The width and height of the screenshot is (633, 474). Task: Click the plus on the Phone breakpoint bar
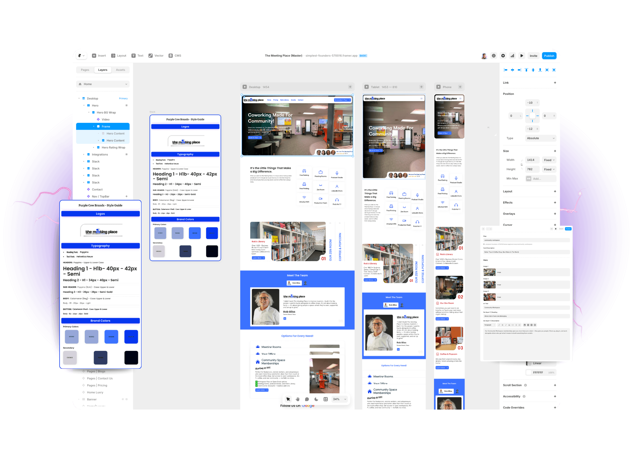460,87
